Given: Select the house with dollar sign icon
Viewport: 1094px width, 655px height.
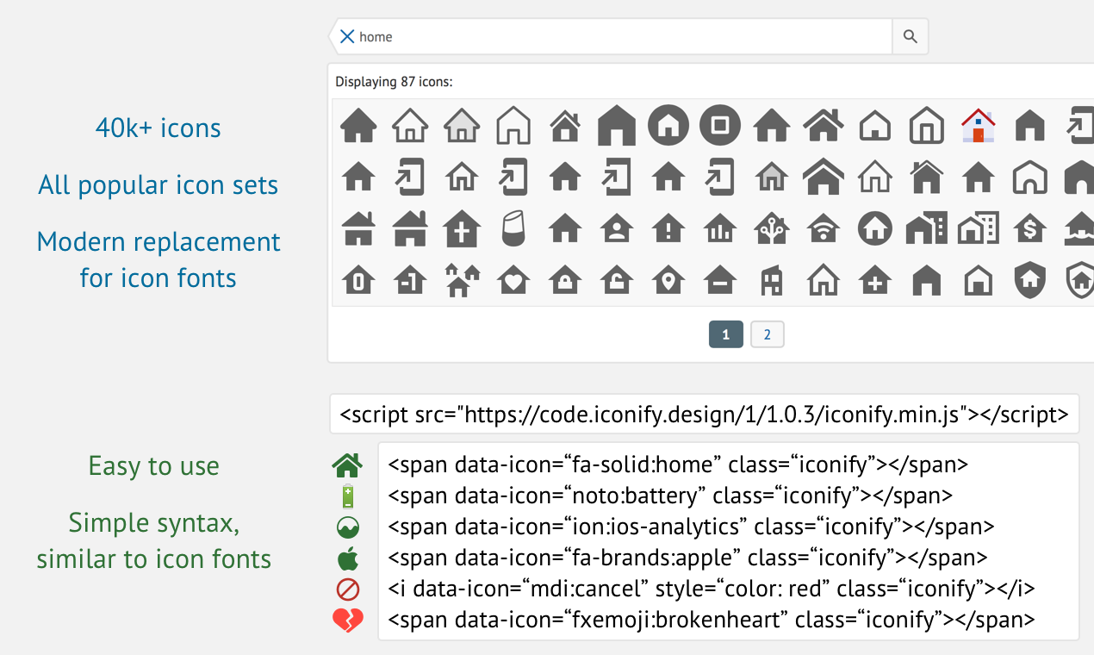Looking at the screenshot, I should tap(1030, 229).
